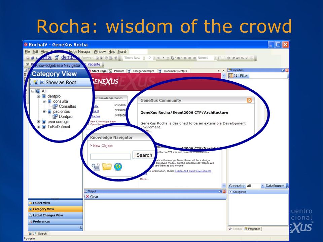Open the Latest Changes View pane
Viewport: 323px width, 242px height.
pyautogui.click(x=56, y=215)
